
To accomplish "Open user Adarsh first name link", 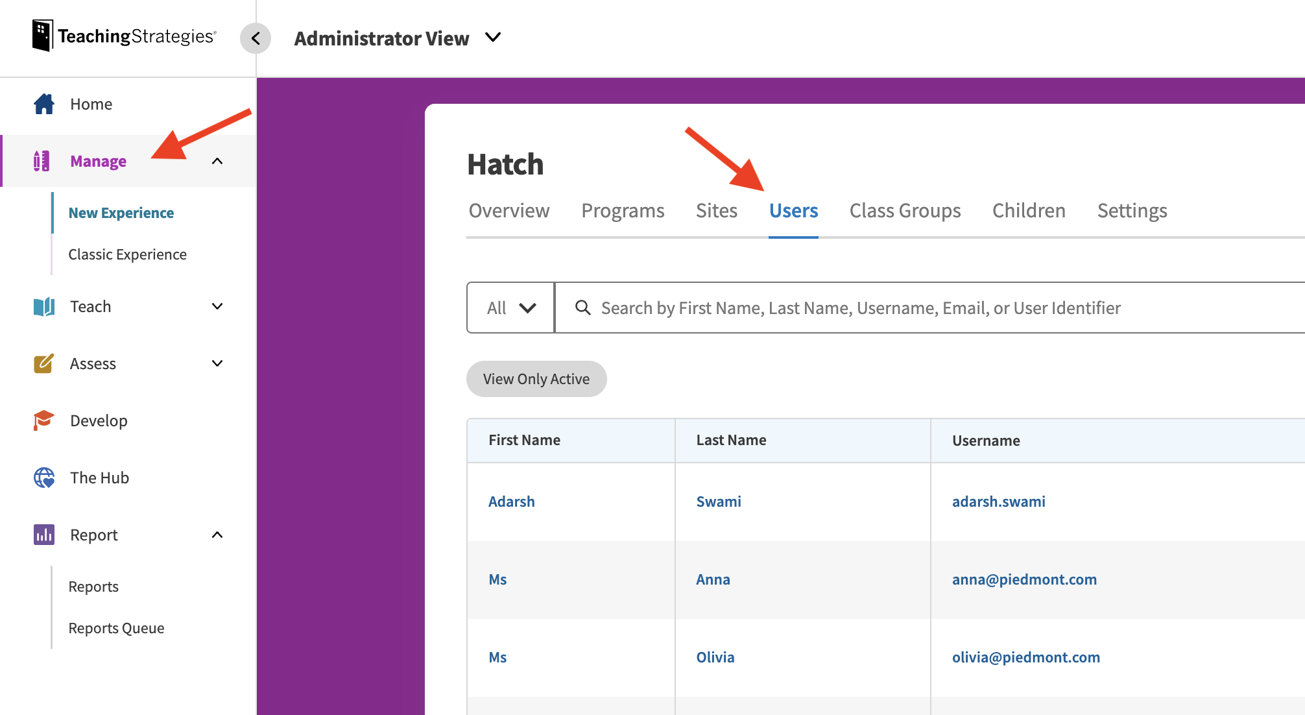I will tap(512, 502).
